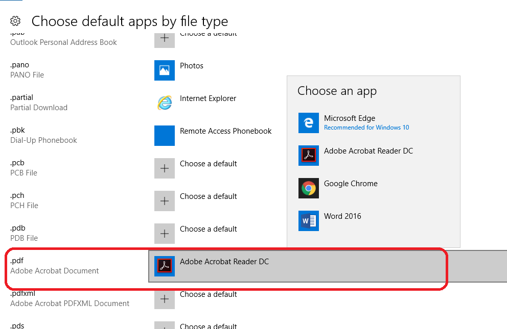Click the .pbk extension label
This screenshot has height=329, width=507.
17,130
